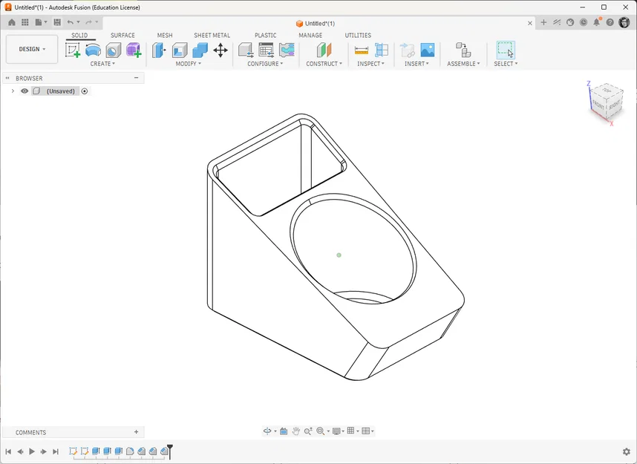Activate the Move/Copy tool
Screen dimensions: 637x464
pos(220,50)
